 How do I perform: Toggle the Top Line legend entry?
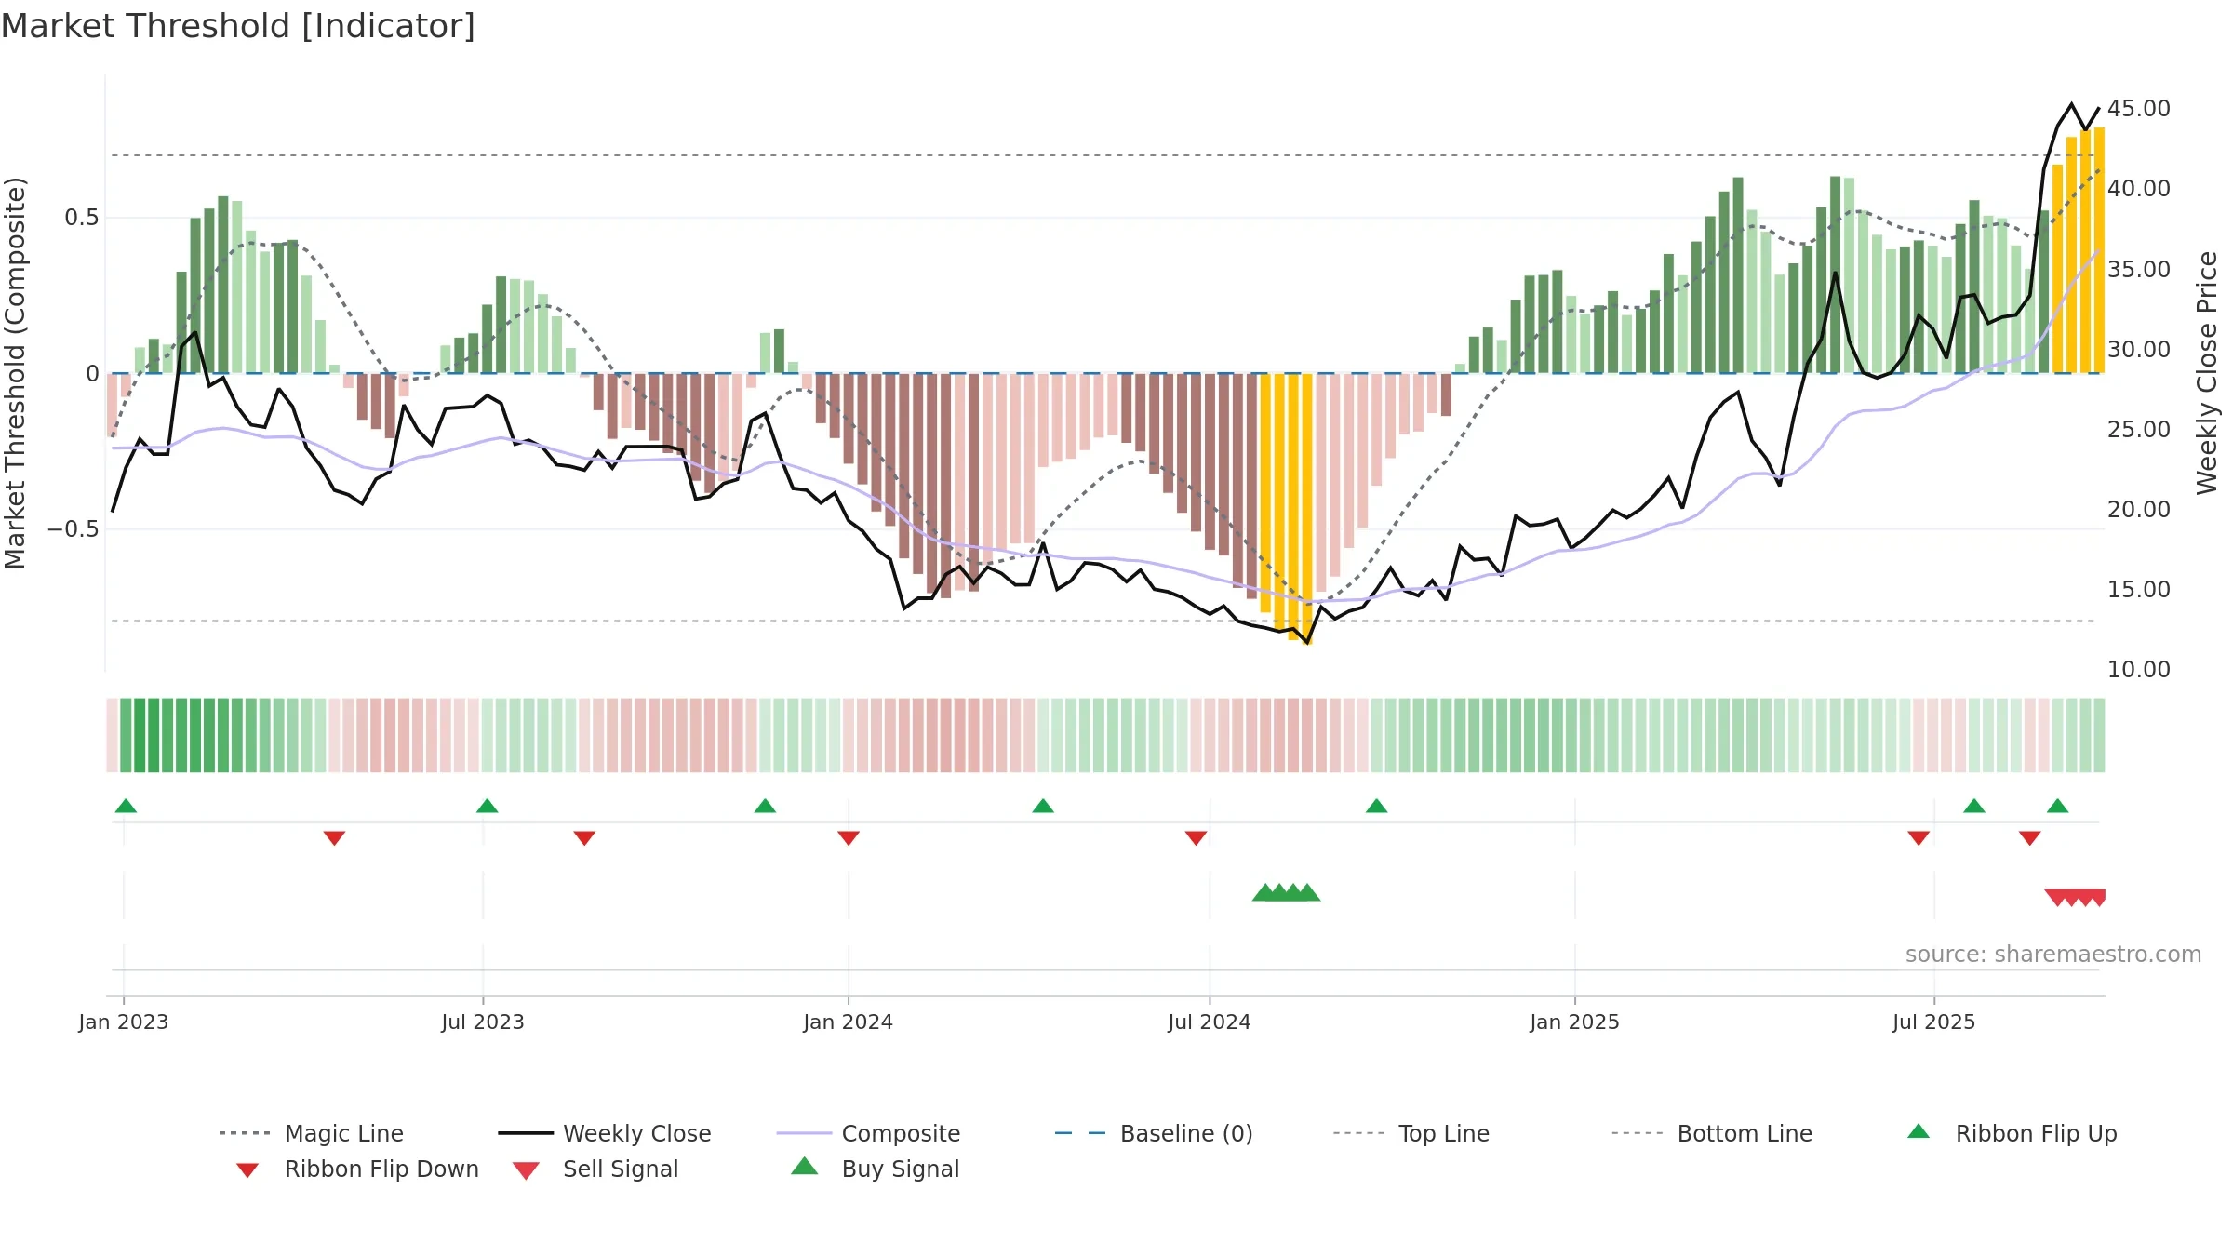(1411, 1133)
